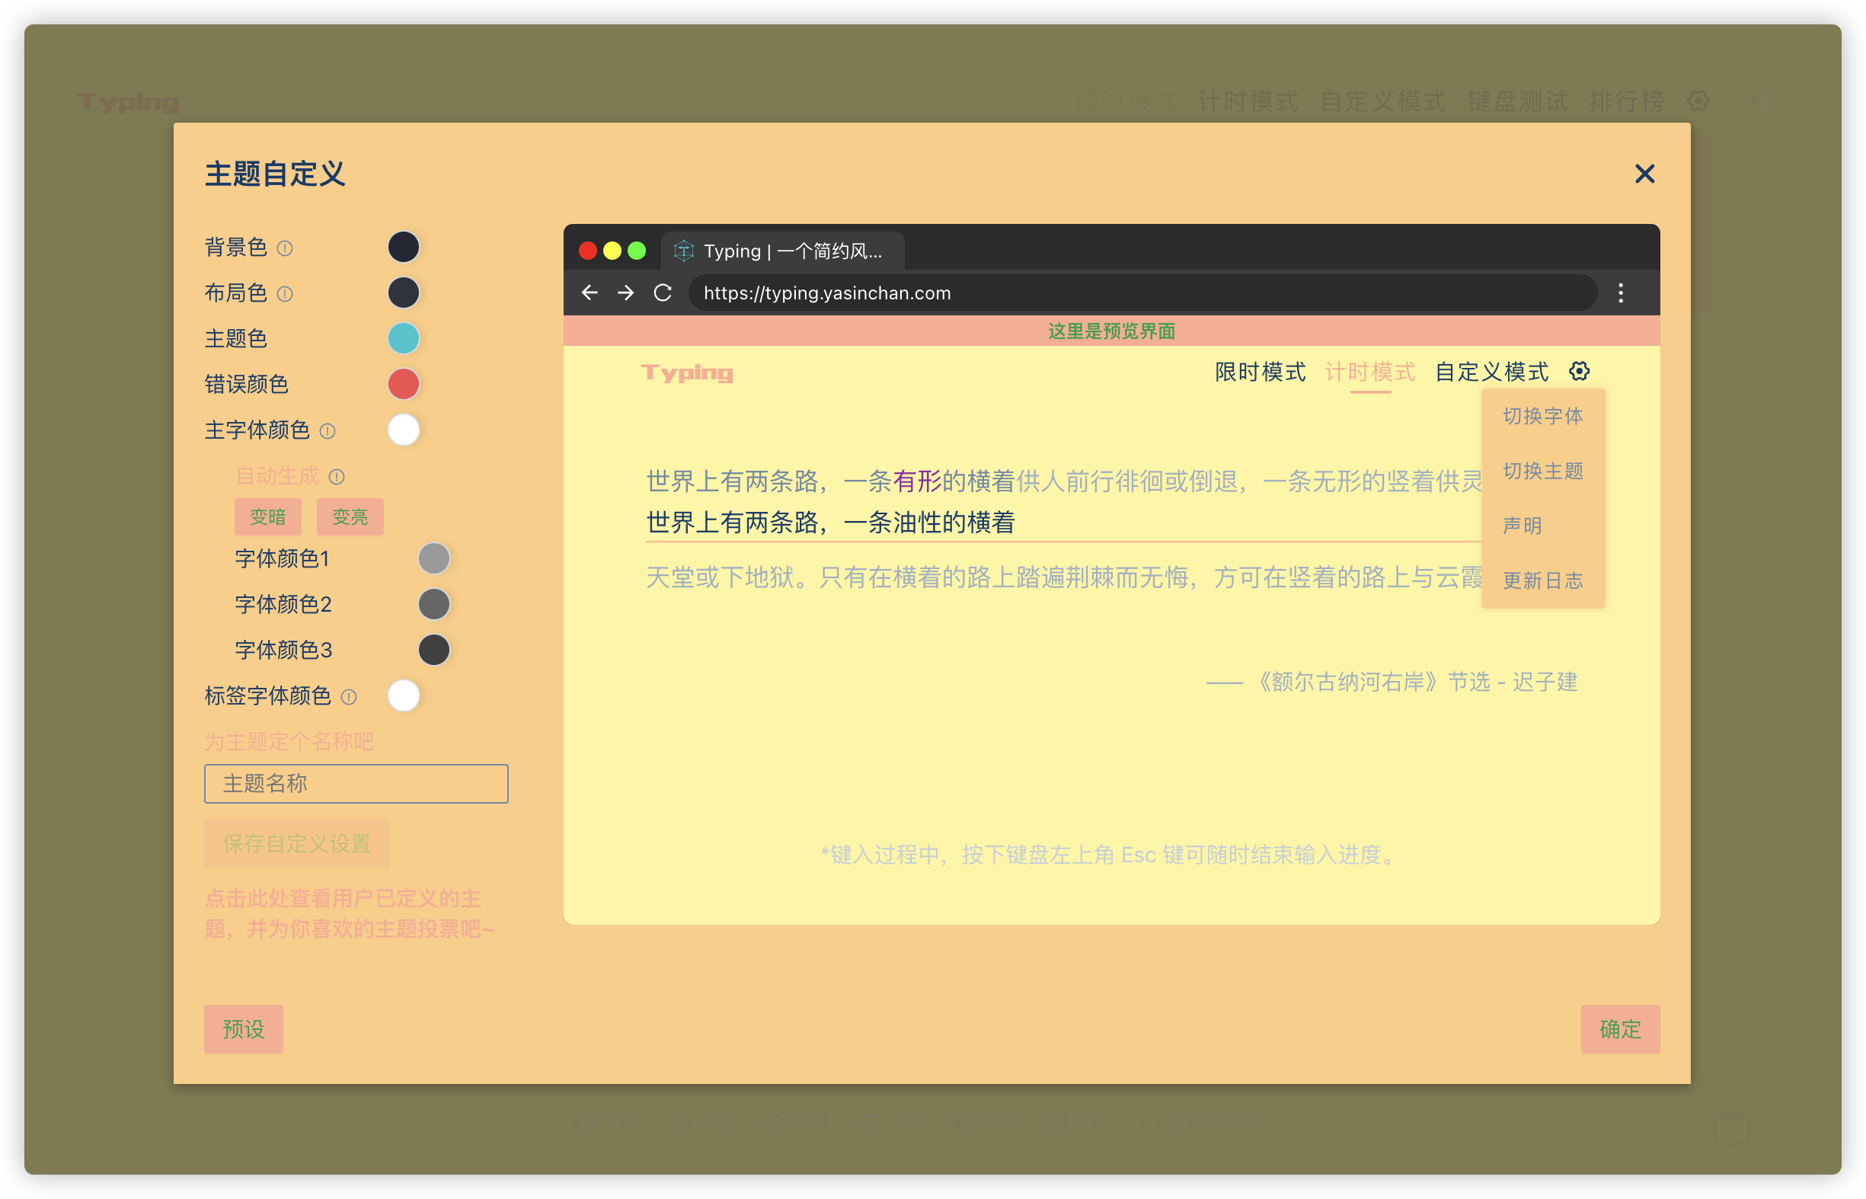Click the 这里是预览界面 banner text
1866x1199 pixels.
click(x=1112, y=331)
